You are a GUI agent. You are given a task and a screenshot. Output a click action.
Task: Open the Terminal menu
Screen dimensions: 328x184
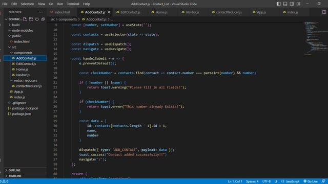pos(73,4)
